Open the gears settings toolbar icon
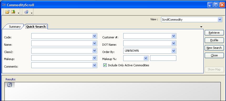This screenshot has height=101, width=226. coord(26,12)
